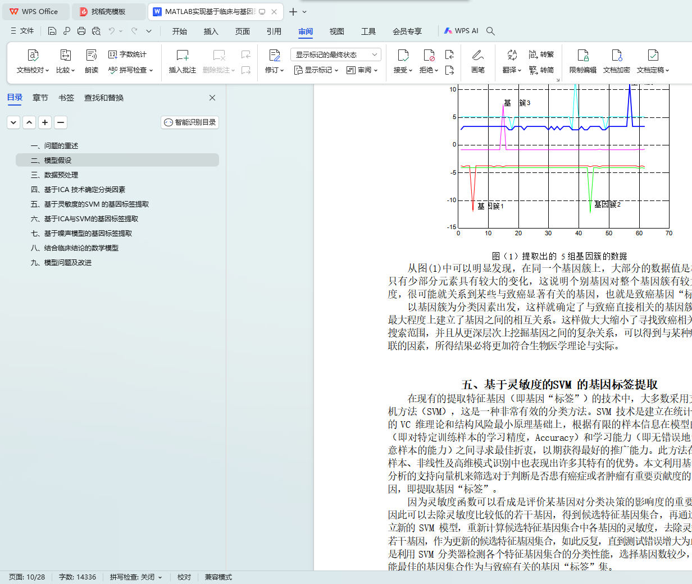Switch to WPS Office home tab

point(35,11)
